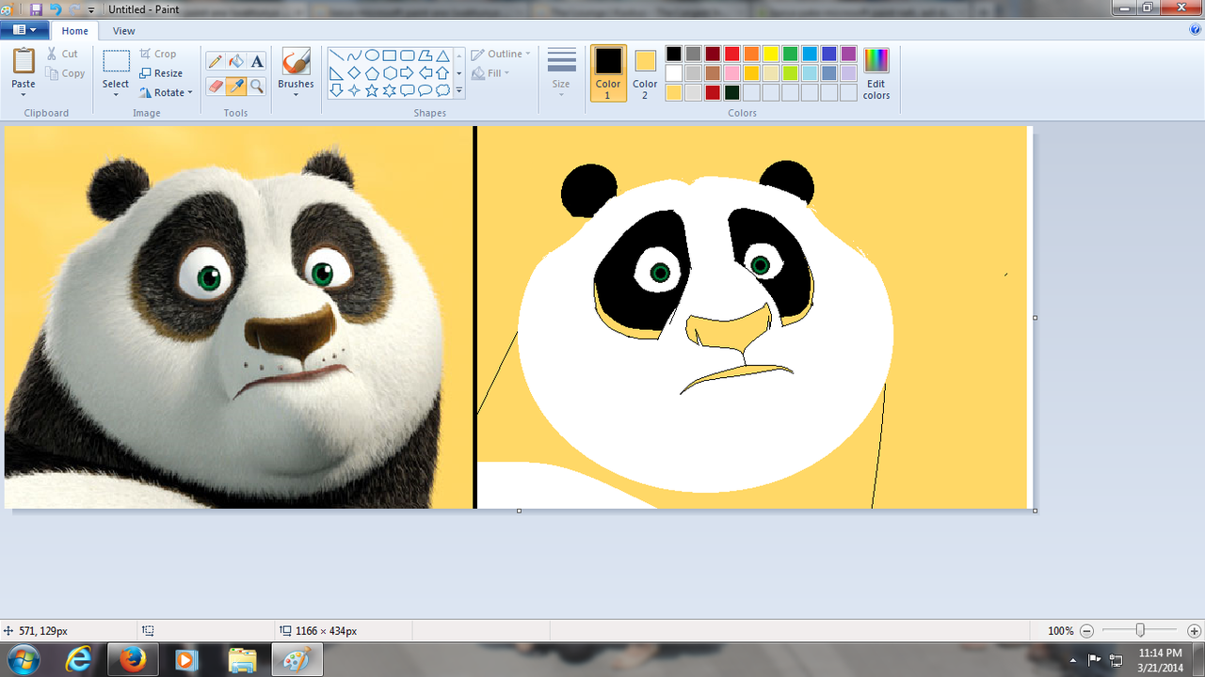The width and height of the screenshot is (1205, 677).
Task: Expand the Brushes dropdown arrow
Action: tap(296, 94)
